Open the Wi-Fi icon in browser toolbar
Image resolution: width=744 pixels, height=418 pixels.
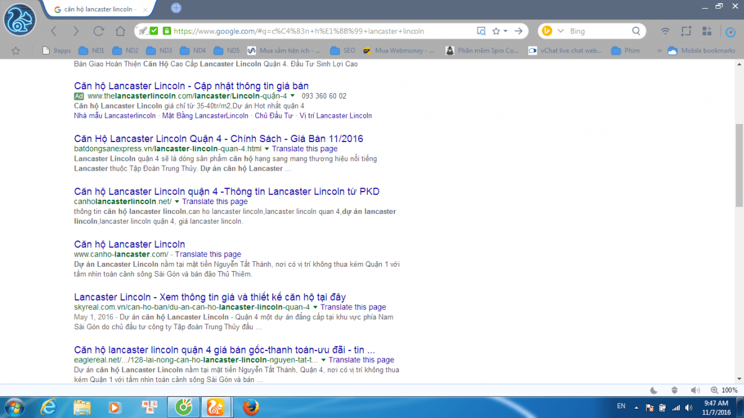(665, 31)
